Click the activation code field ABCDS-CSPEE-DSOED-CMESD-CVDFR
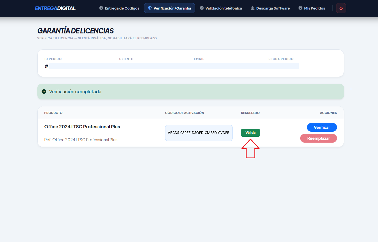This screenshot has height=242, width=378. pyautogui.click(x=199, y=133)
